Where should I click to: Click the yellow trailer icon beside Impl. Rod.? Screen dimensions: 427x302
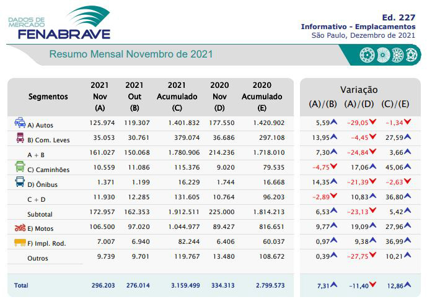click(20, 243)
